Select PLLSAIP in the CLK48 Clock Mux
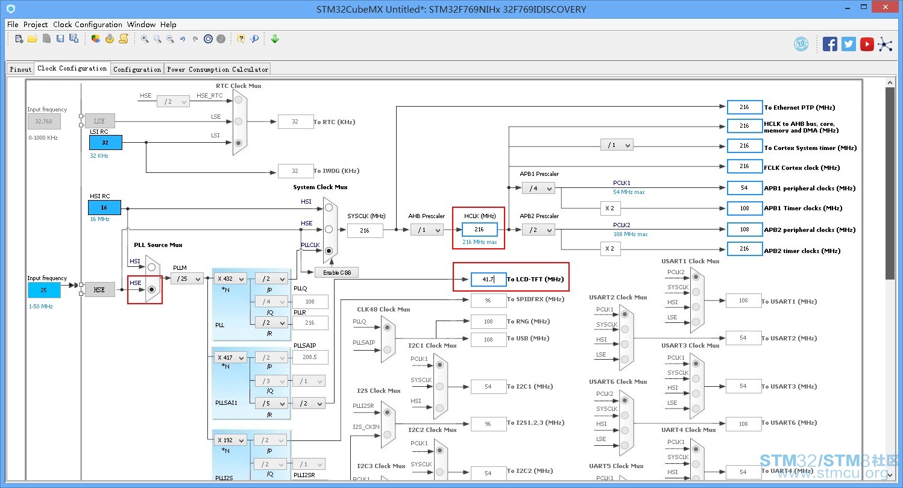The width and height of the screenshot is (903, 488). click(387, 349)
